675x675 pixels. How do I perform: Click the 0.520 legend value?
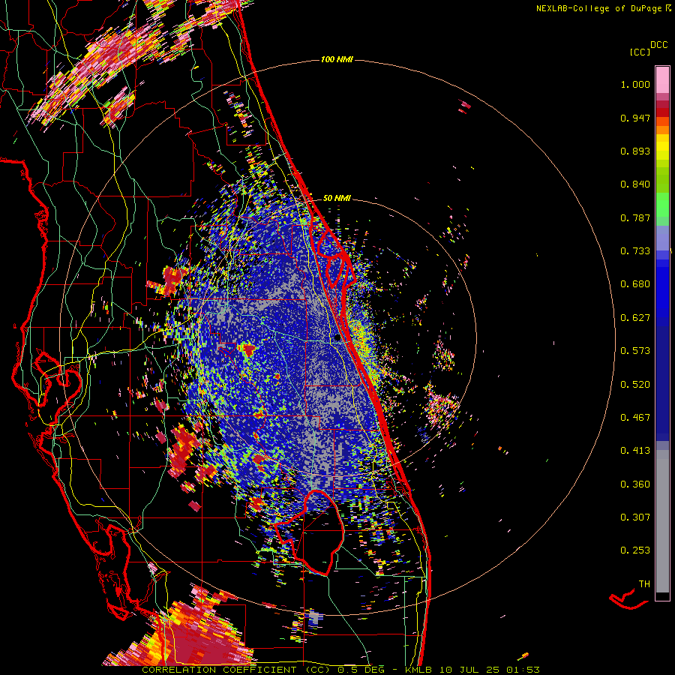(635, 385)
